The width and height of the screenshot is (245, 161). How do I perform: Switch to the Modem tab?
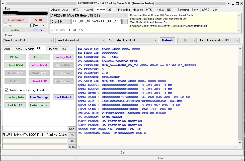click(30, 49)
